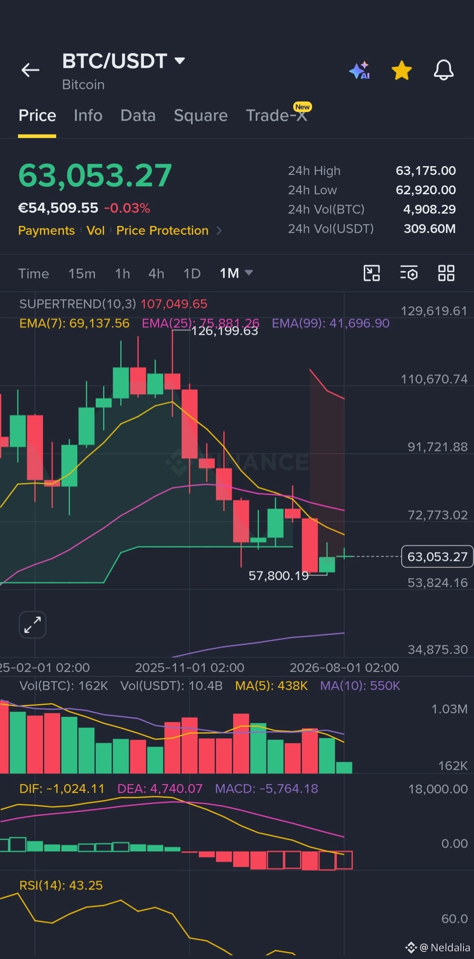
Task: Open the Data tab
Action: (138, 116)
